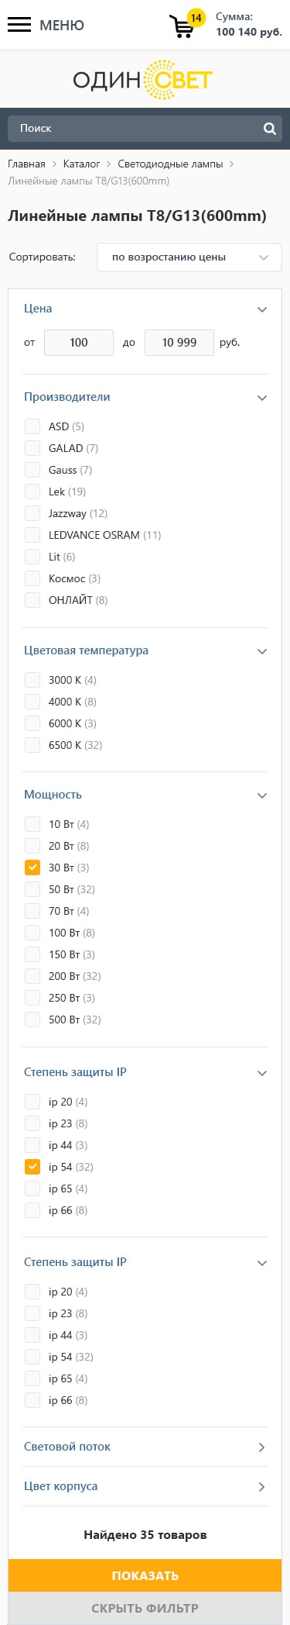The width and height of the screenshot is (290, 1625).
Task: Click the ПОКАЗАТЬ button
Action: click(145, 1575)
